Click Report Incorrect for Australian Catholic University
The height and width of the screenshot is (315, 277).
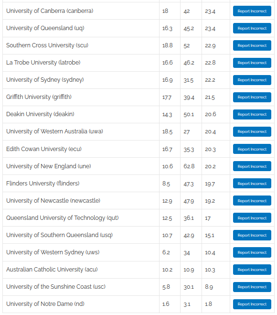pos(252,270)
